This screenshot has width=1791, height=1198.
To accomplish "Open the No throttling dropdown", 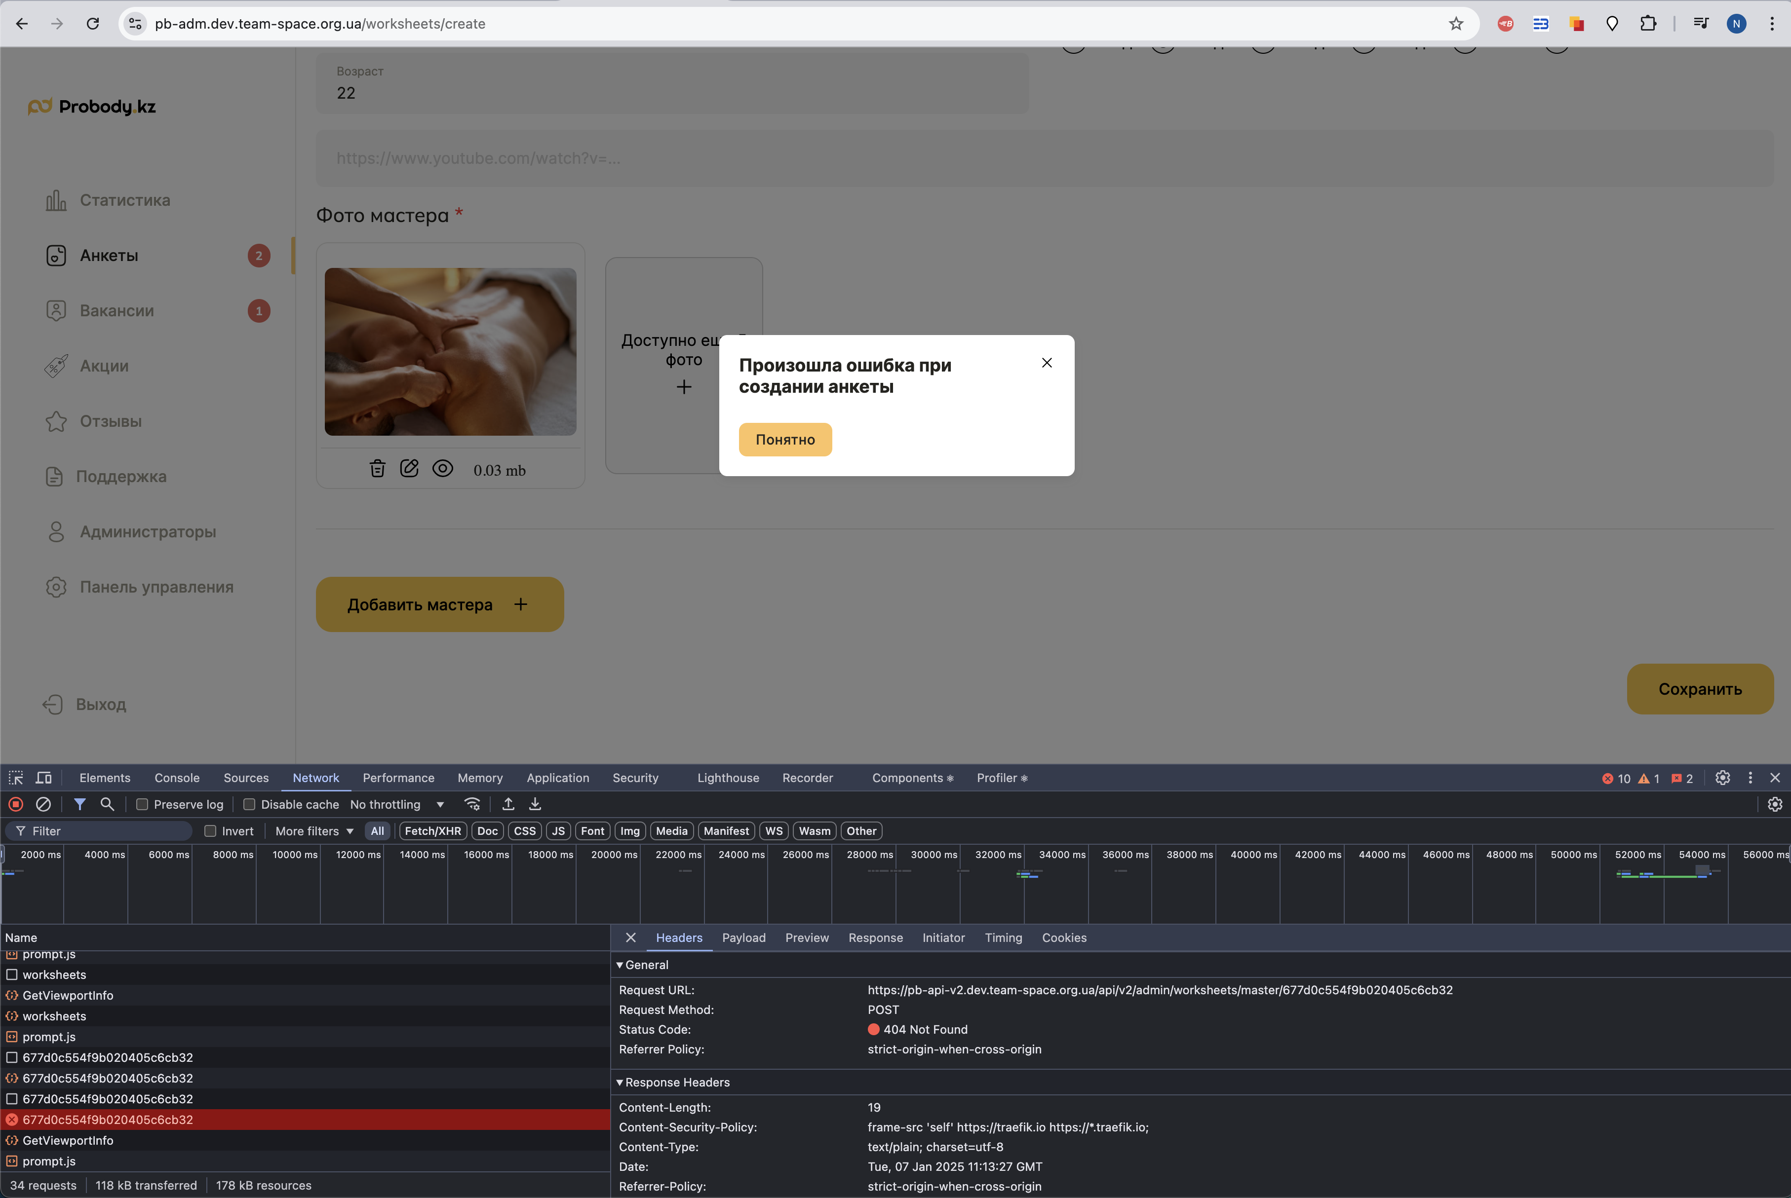I will click(x=397, y=805).
